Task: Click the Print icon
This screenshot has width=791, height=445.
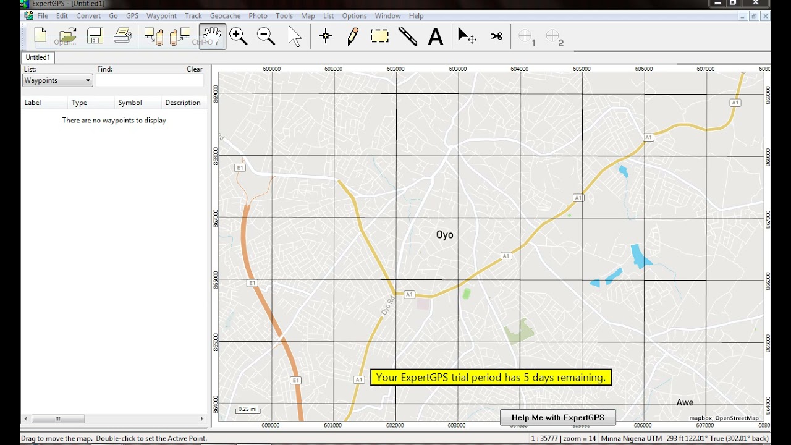Action: [x=122, y=36]
